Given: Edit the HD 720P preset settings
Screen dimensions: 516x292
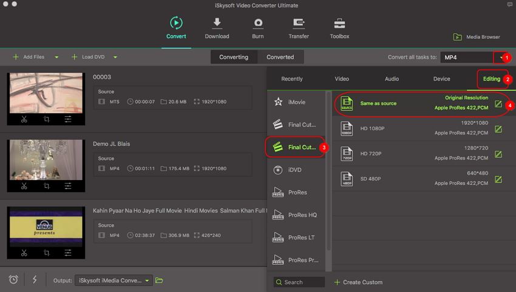Looking at the screenshot, I should [x=498, y=154].
